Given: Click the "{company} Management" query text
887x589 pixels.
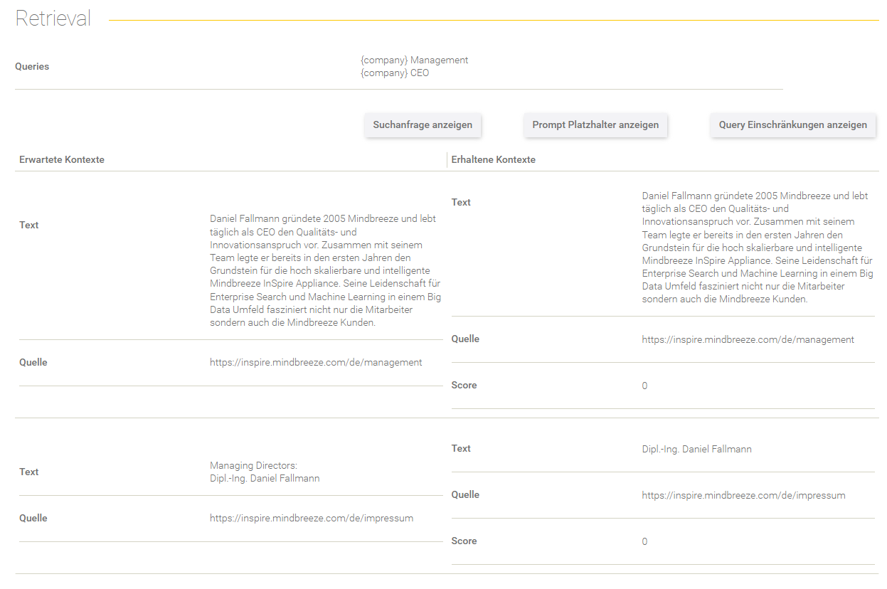Looking at the screenshot, I should (x=414, y=60).
